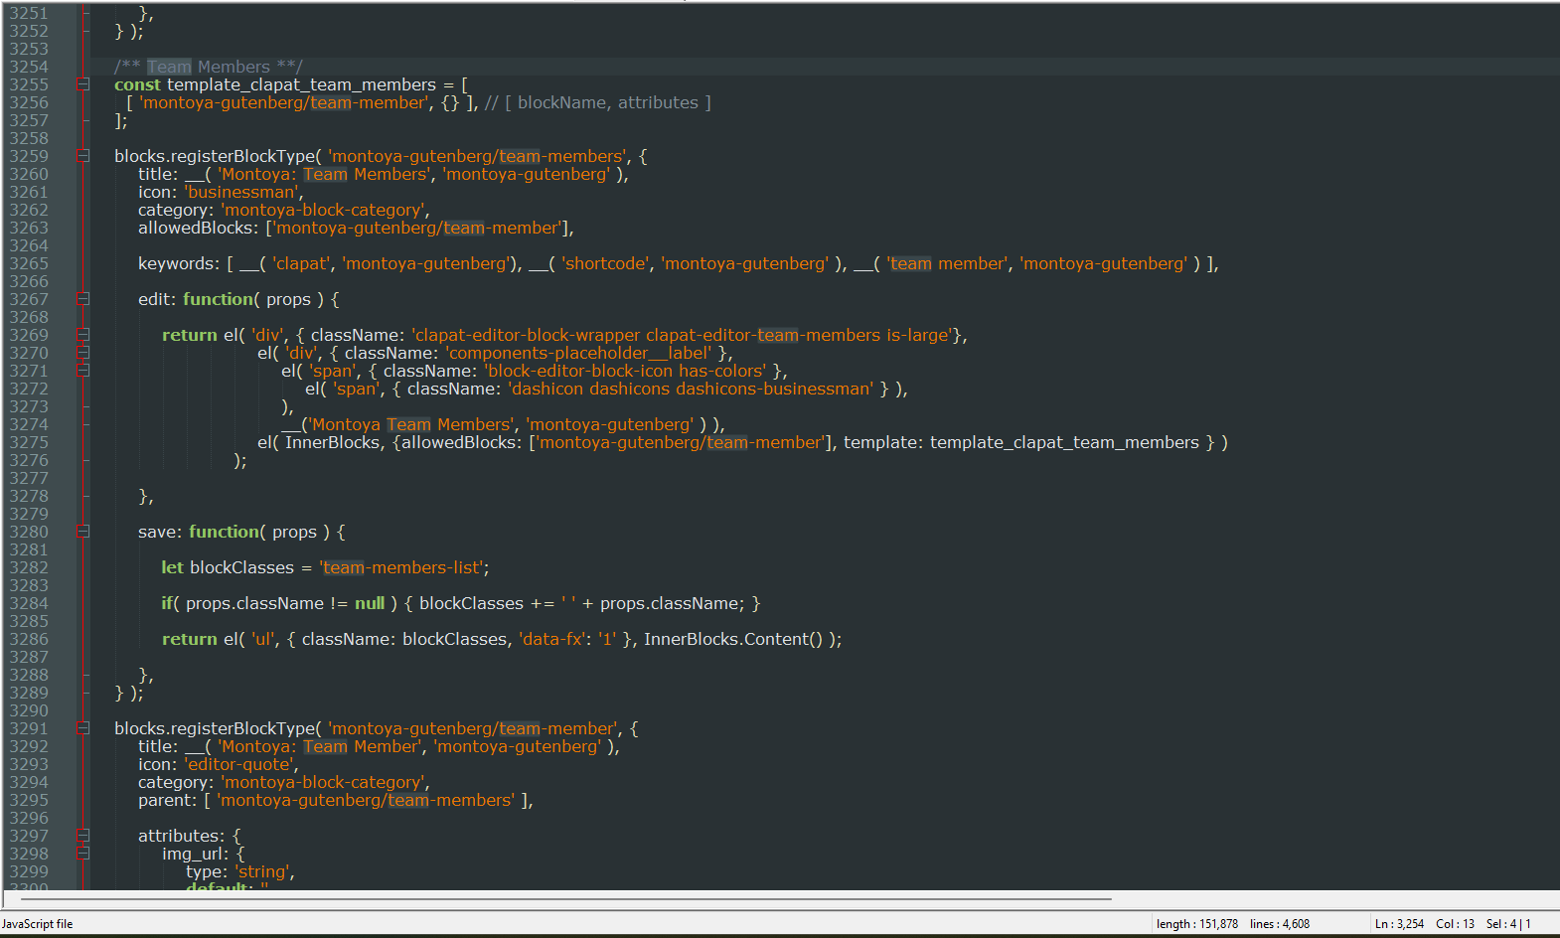Click 'allowedBlocks:' on line 3263
The width and height of the screenshot is (1560, 938).
pos(198,228)
